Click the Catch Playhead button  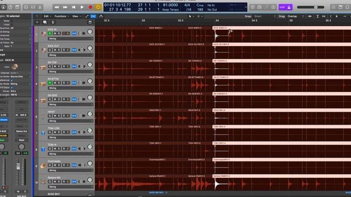click(101, 16)
